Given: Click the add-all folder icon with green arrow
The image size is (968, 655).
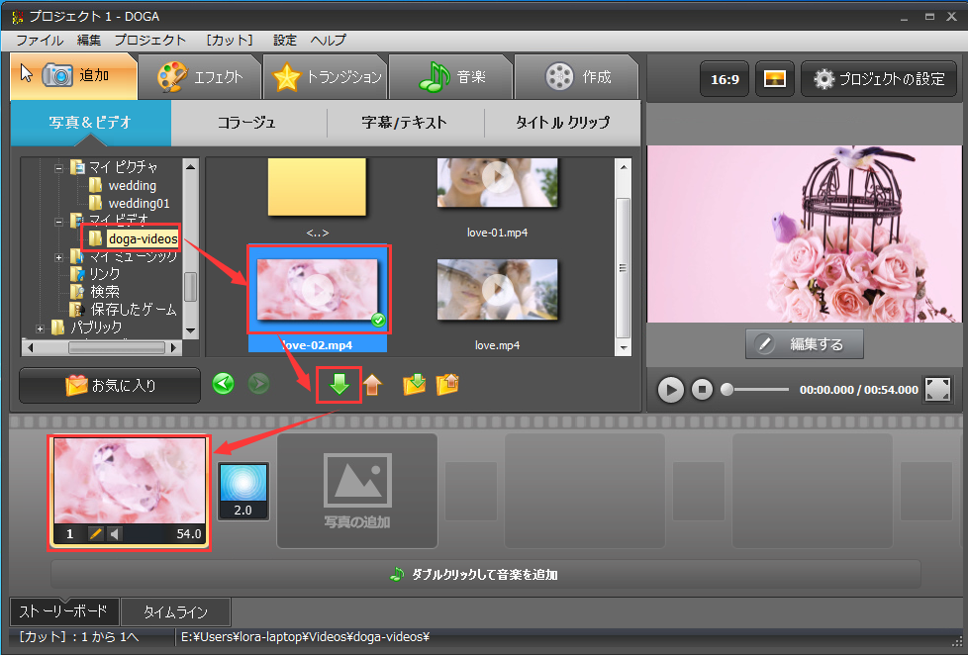Looking at the screenshot, I should [x=414, y=385].
